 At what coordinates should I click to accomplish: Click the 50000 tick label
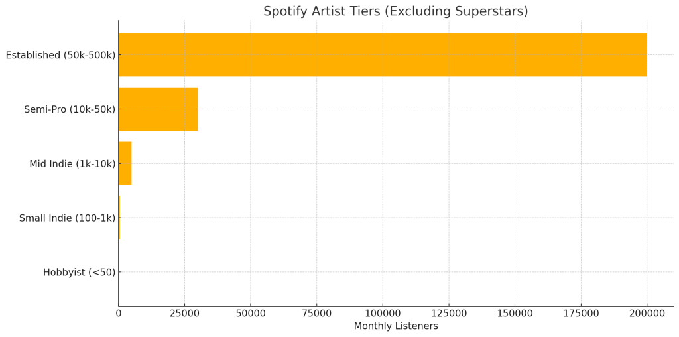pyautogui.click(x=251, y=314)
